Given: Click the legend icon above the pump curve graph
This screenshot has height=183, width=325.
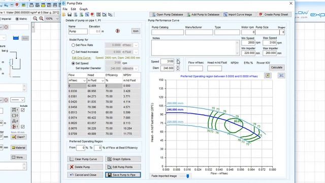Looking at the screenshot, I should tap(268, 75).
